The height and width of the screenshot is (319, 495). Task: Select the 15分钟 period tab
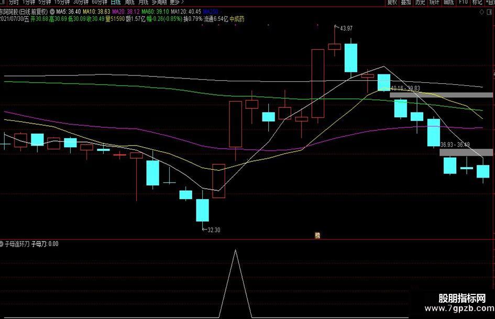(x=62, y=2)
